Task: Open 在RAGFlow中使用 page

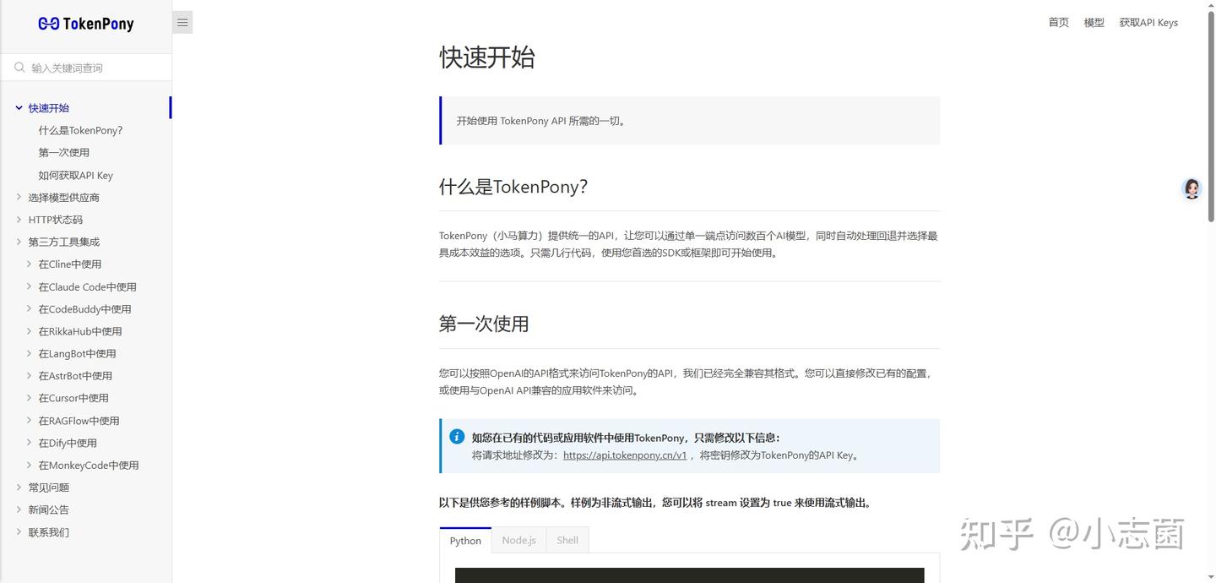Action: (x=79, y=421)
